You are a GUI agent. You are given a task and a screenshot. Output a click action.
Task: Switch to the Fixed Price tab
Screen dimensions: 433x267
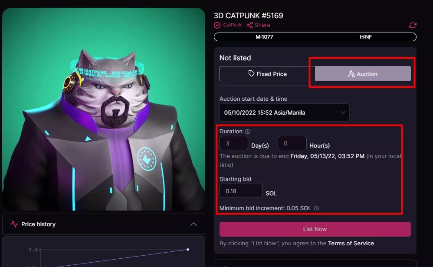point(267,73)
